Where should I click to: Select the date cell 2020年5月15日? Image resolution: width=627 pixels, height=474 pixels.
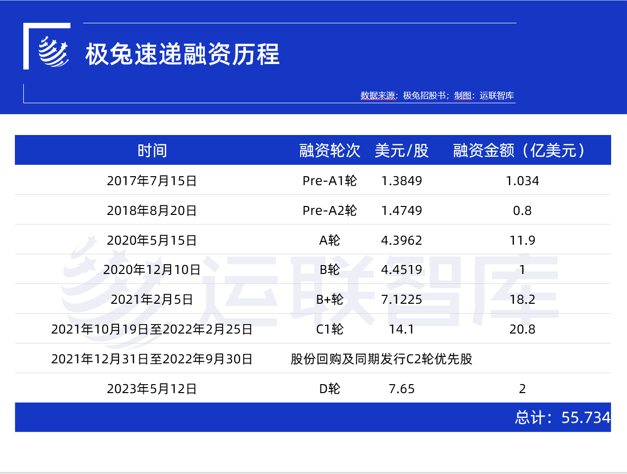(152, 240)
